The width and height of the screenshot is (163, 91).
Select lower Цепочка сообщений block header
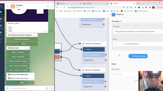coord(93,70)
